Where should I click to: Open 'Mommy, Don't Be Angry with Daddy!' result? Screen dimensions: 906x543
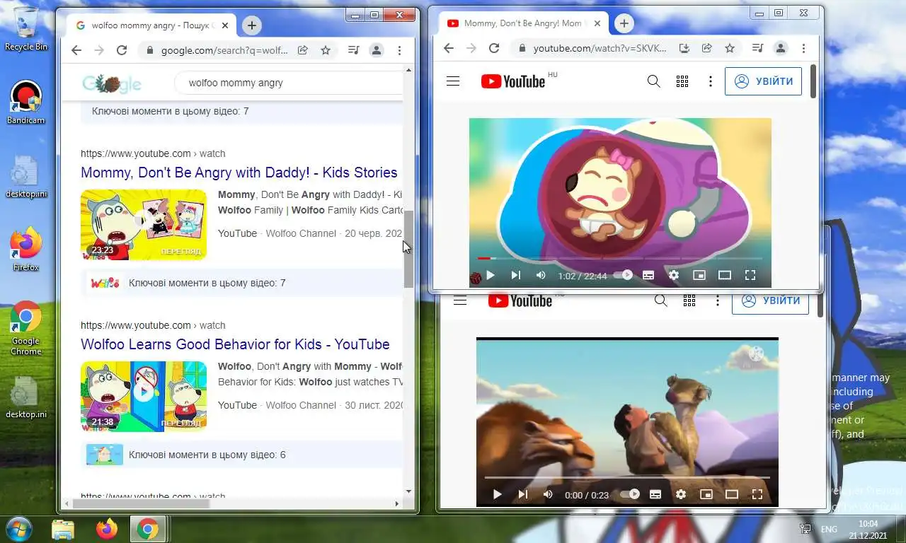(x=239, y=173)
